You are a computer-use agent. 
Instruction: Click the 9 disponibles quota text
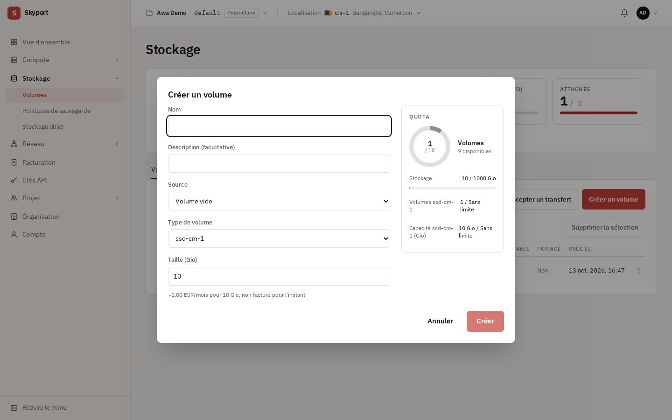click(x=475, y=151)
